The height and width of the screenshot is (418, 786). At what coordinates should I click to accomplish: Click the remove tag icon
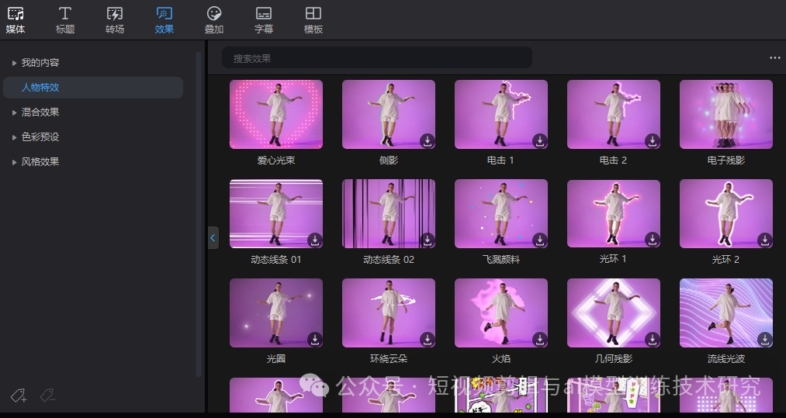[x=47, y=396]
